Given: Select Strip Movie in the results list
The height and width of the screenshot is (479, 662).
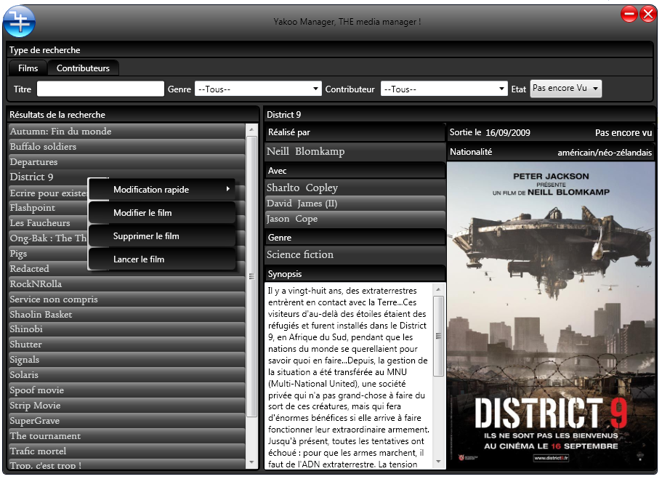Looking at the screenshot, I should 126,405.
